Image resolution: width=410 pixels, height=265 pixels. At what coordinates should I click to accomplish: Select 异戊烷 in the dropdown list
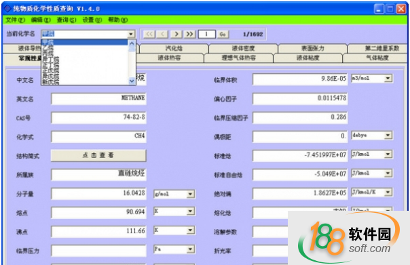tap(85, 76)
